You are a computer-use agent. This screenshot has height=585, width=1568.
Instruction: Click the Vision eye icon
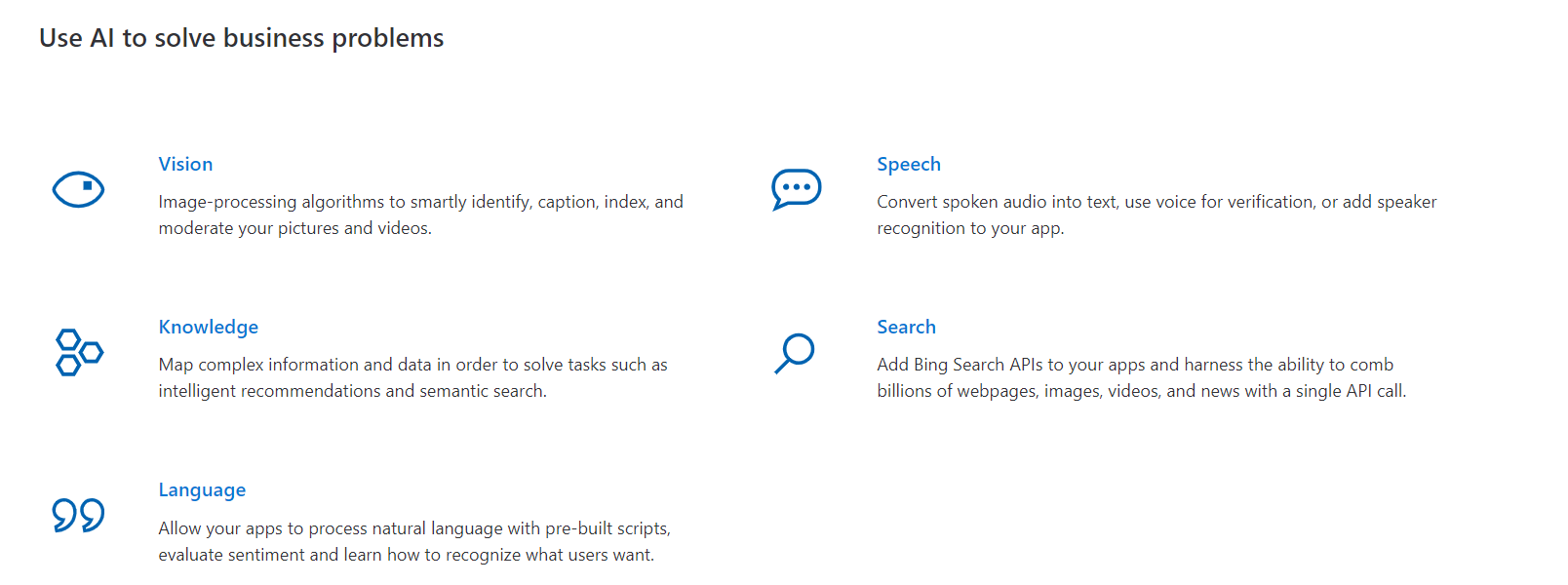tap(78, 189)
